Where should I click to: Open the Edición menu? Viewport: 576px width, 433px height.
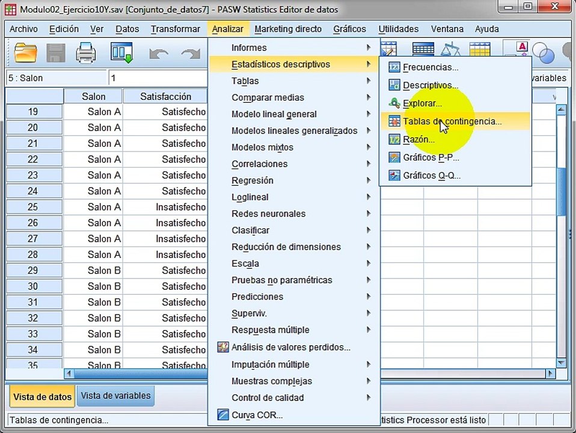coord(64,29)
